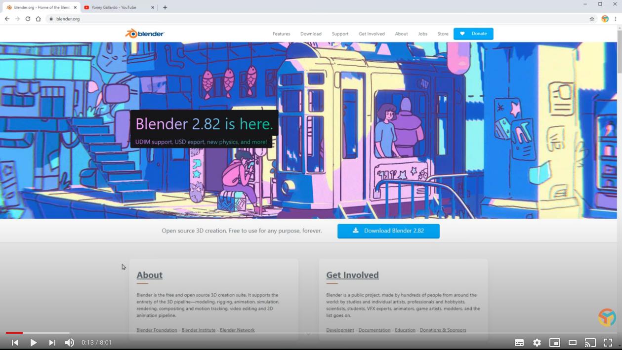Play the video
The image size is (622, 350).
pos(33,343)
